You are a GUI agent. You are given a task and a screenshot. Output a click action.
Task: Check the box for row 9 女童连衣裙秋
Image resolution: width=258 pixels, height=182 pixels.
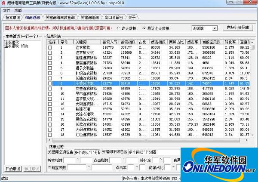coord(50,89)
